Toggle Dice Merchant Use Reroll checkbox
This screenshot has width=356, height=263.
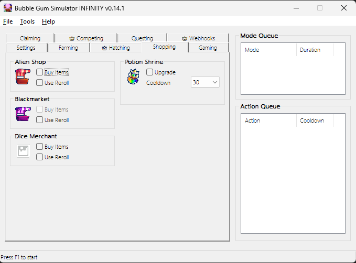point(39,157)
